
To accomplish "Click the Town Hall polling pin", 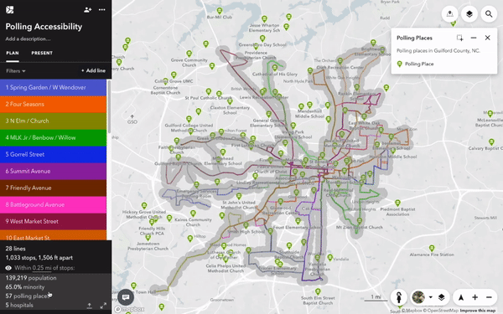I will pos(134,286).
